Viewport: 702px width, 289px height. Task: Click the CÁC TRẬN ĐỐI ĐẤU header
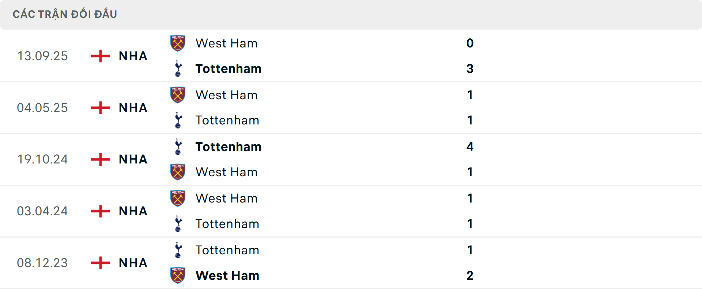point(65,14)
